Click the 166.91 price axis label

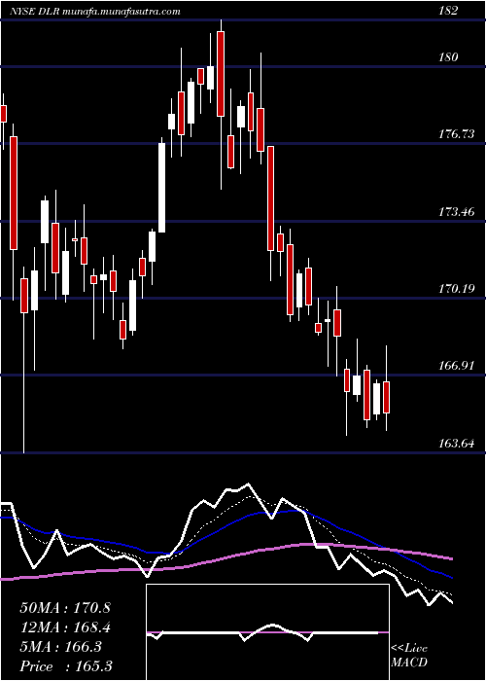click(456, 366)
